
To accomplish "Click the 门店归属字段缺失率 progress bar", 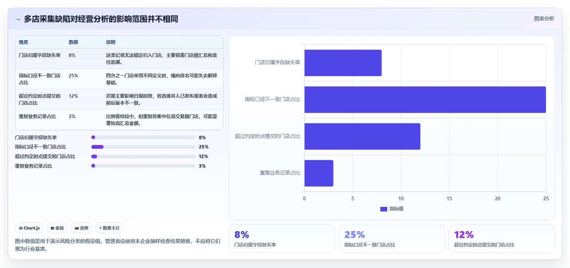I will 143,137.
